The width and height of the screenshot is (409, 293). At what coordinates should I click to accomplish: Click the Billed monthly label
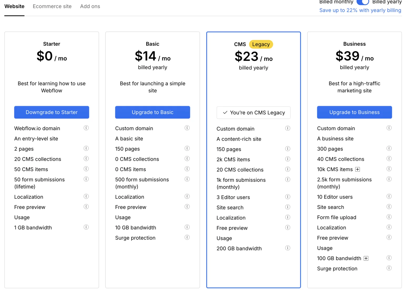point(336,2)
